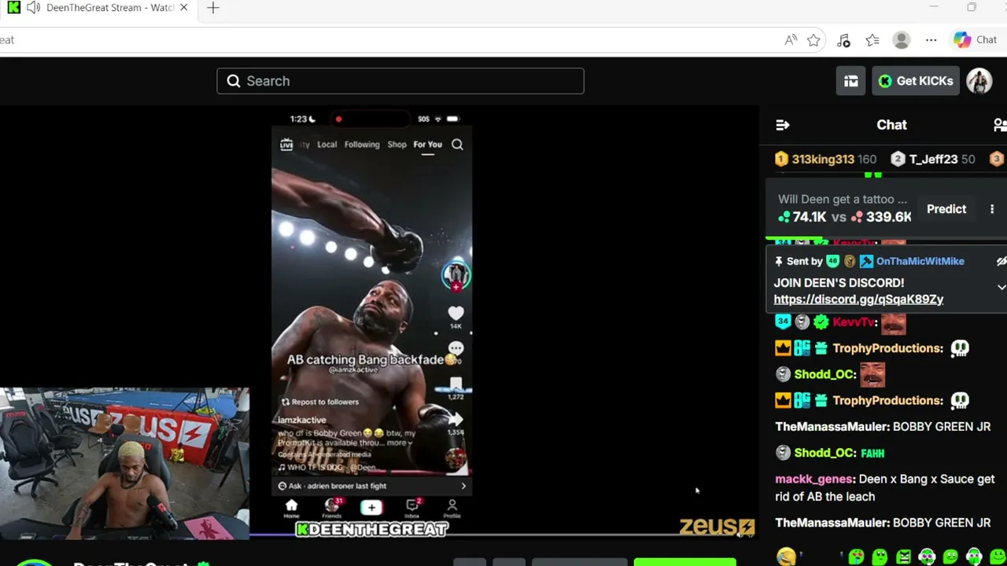Click the 'Will Deen get a tattoo' prediction text

843,200
